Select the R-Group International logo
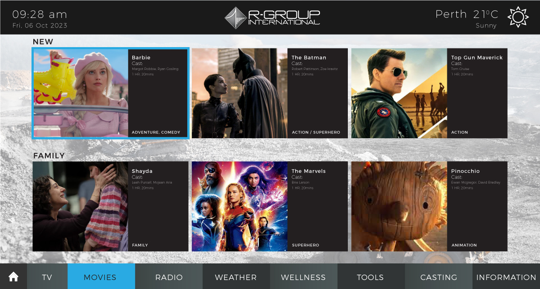 [x=272, y=17]
